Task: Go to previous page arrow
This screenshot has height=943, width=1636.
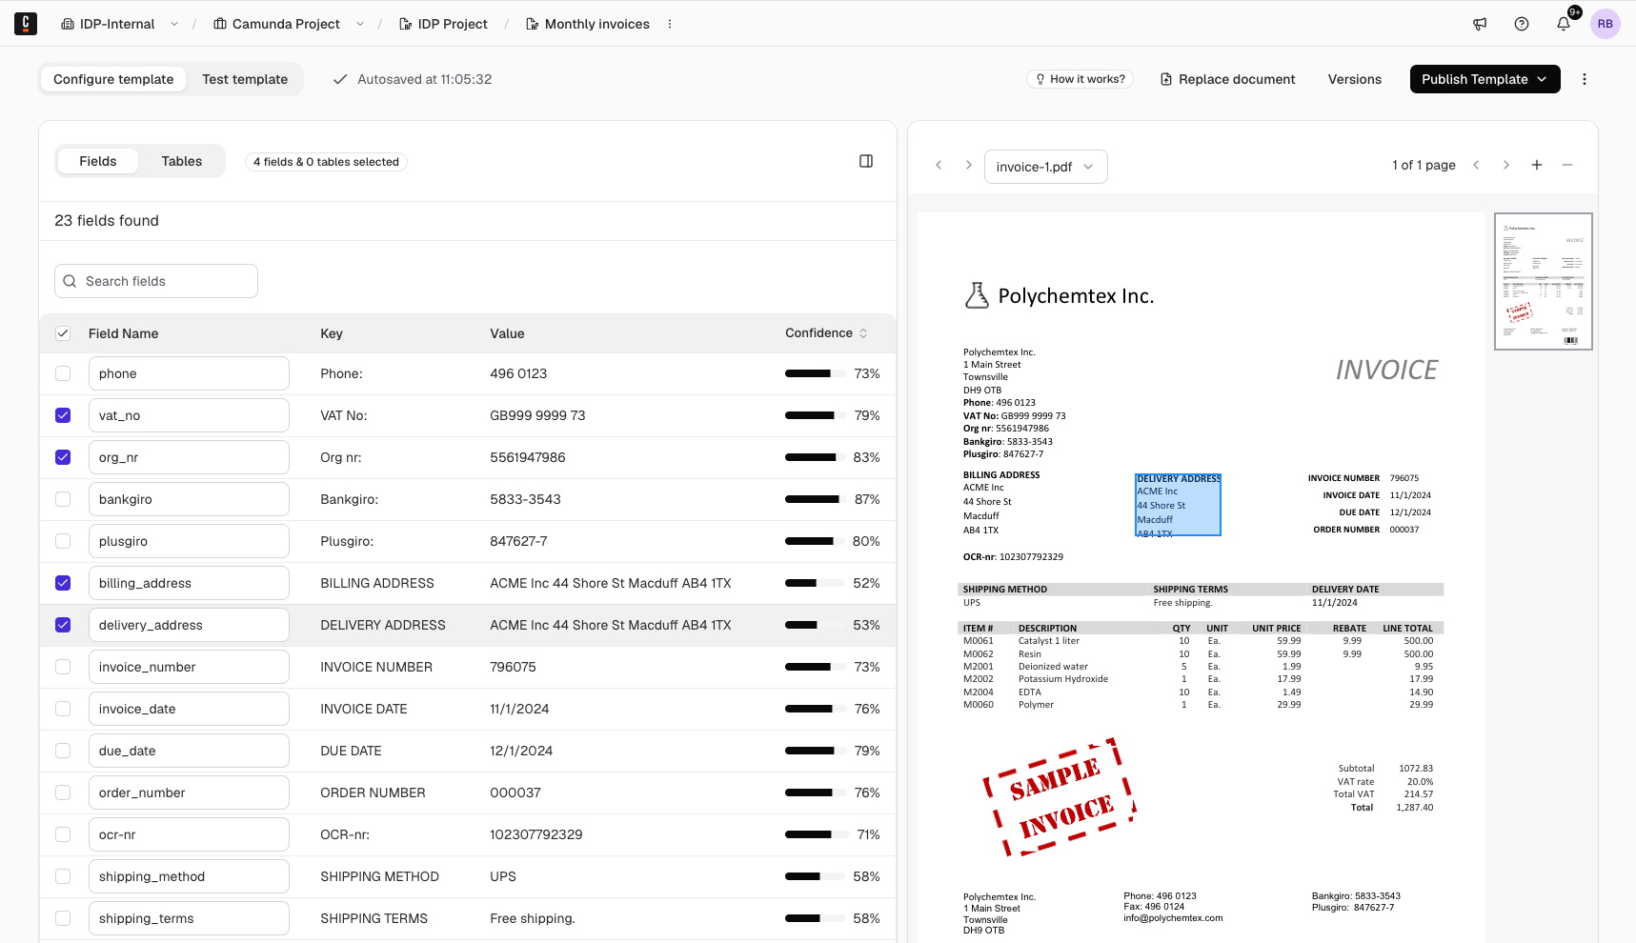Action: pos(1476,165)
